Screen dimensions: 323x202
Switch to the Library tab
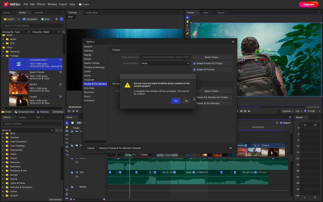pos(7,12)
